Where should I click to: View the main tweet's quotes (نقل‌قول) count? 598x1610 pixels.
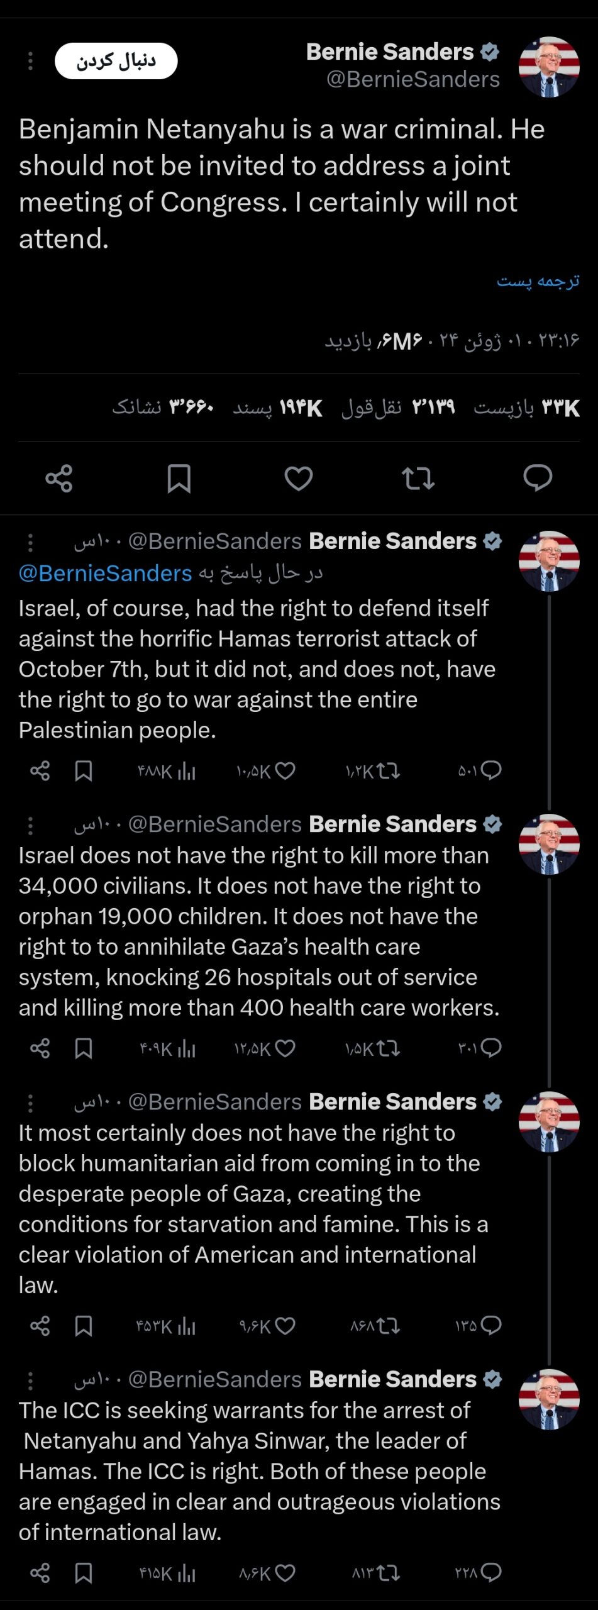tap(398, 408)
